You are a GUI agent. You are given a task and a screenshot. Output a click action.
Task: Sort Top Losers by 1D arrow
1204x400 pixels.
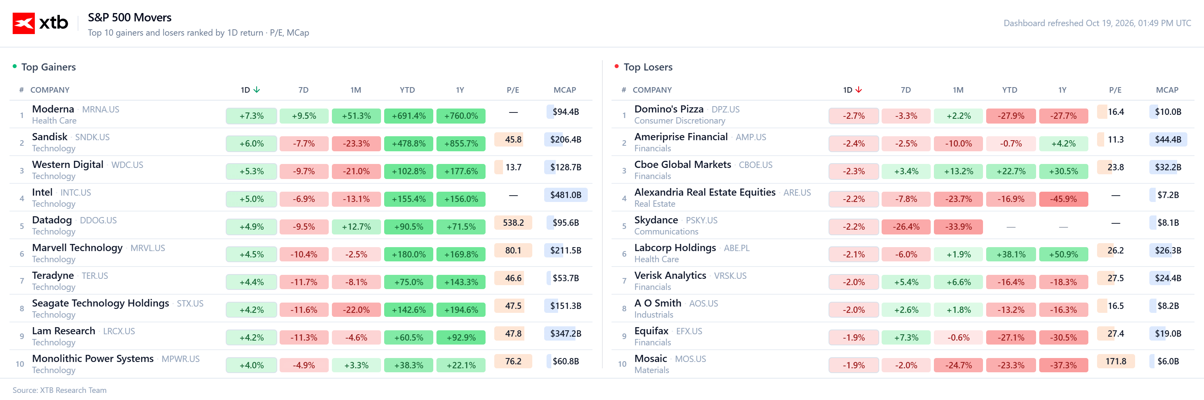pos(859,90)
